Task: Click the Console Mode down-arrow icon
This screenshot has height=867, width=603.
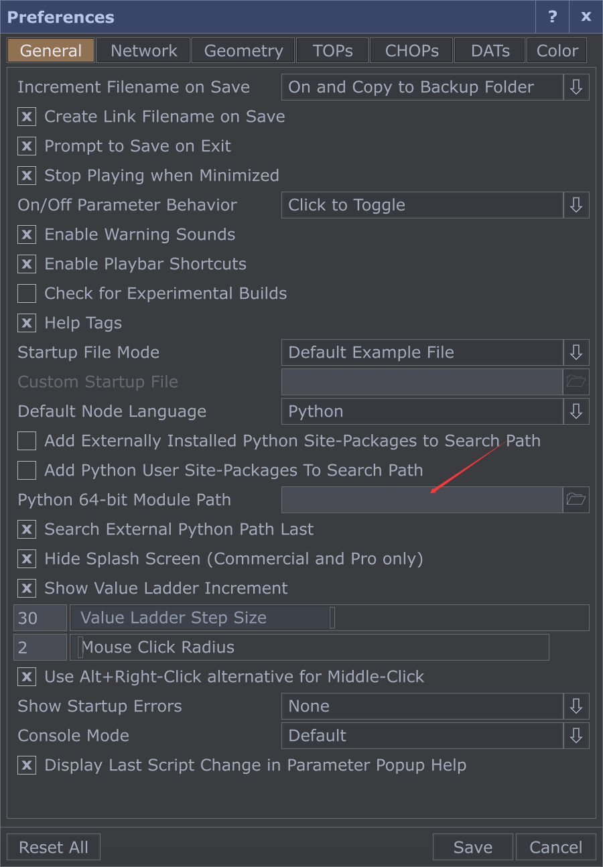Action: pos(576,736)
